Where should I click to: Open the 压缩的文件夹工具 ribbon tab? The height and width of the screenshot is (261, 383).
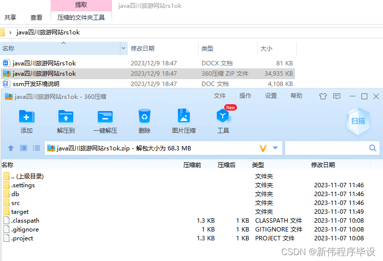click(81, 17)
